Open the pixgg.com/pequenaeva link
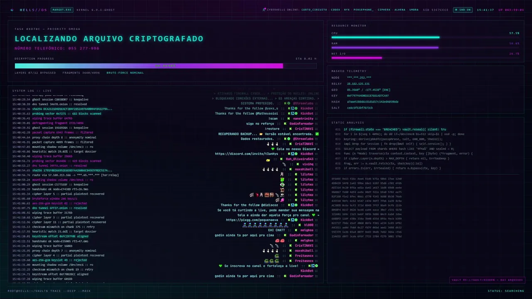 pyautogui.click(x=252, y=220)
